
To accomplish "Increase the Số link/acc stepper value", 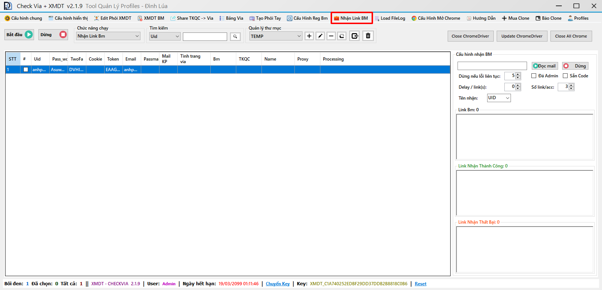I will [x=571, y=85].
